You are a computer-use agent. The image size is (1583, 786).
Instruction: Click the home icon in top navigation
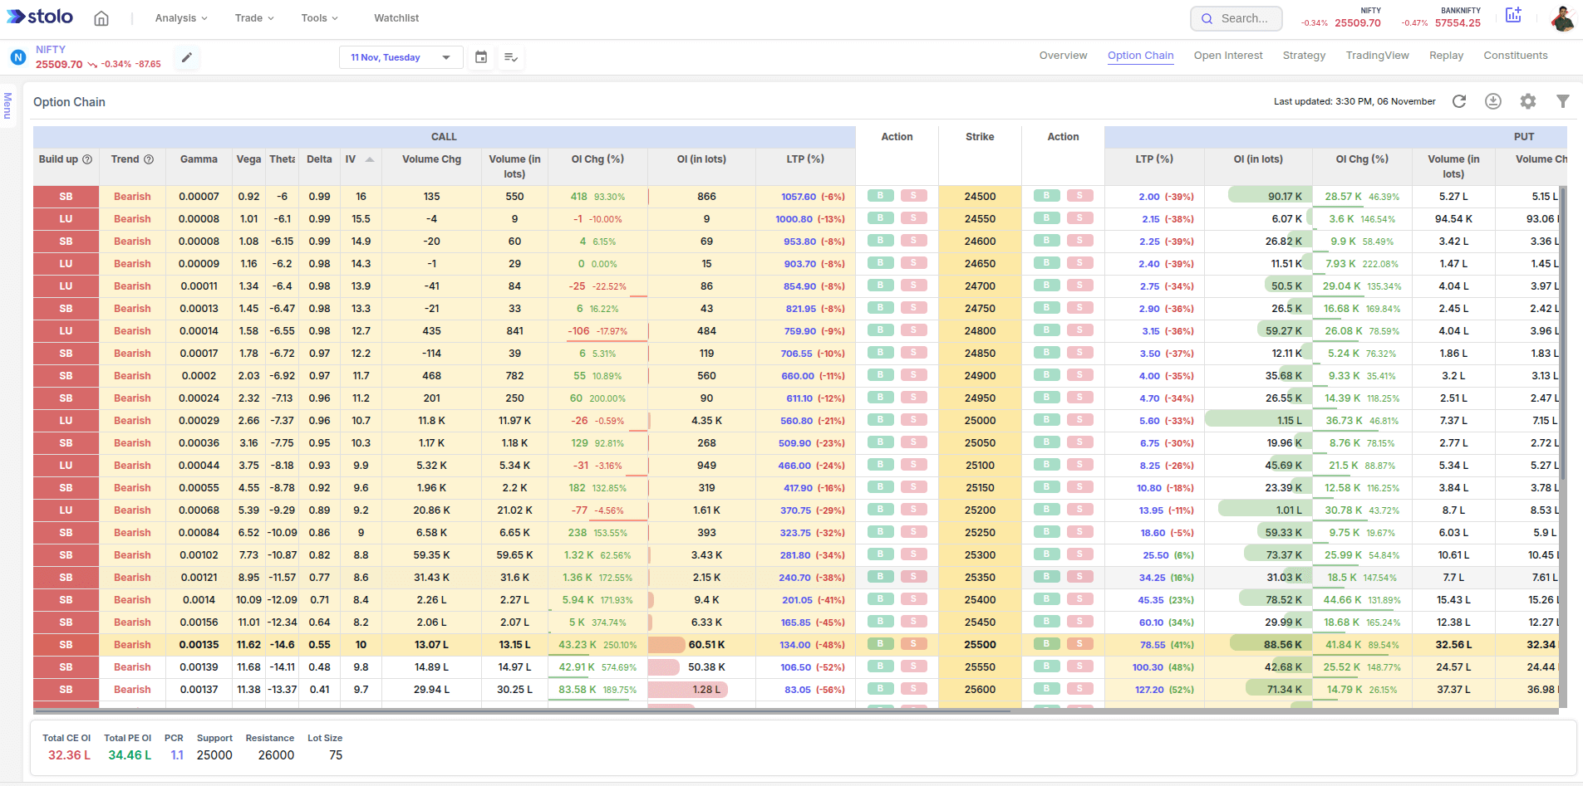[x=101, y=18]
